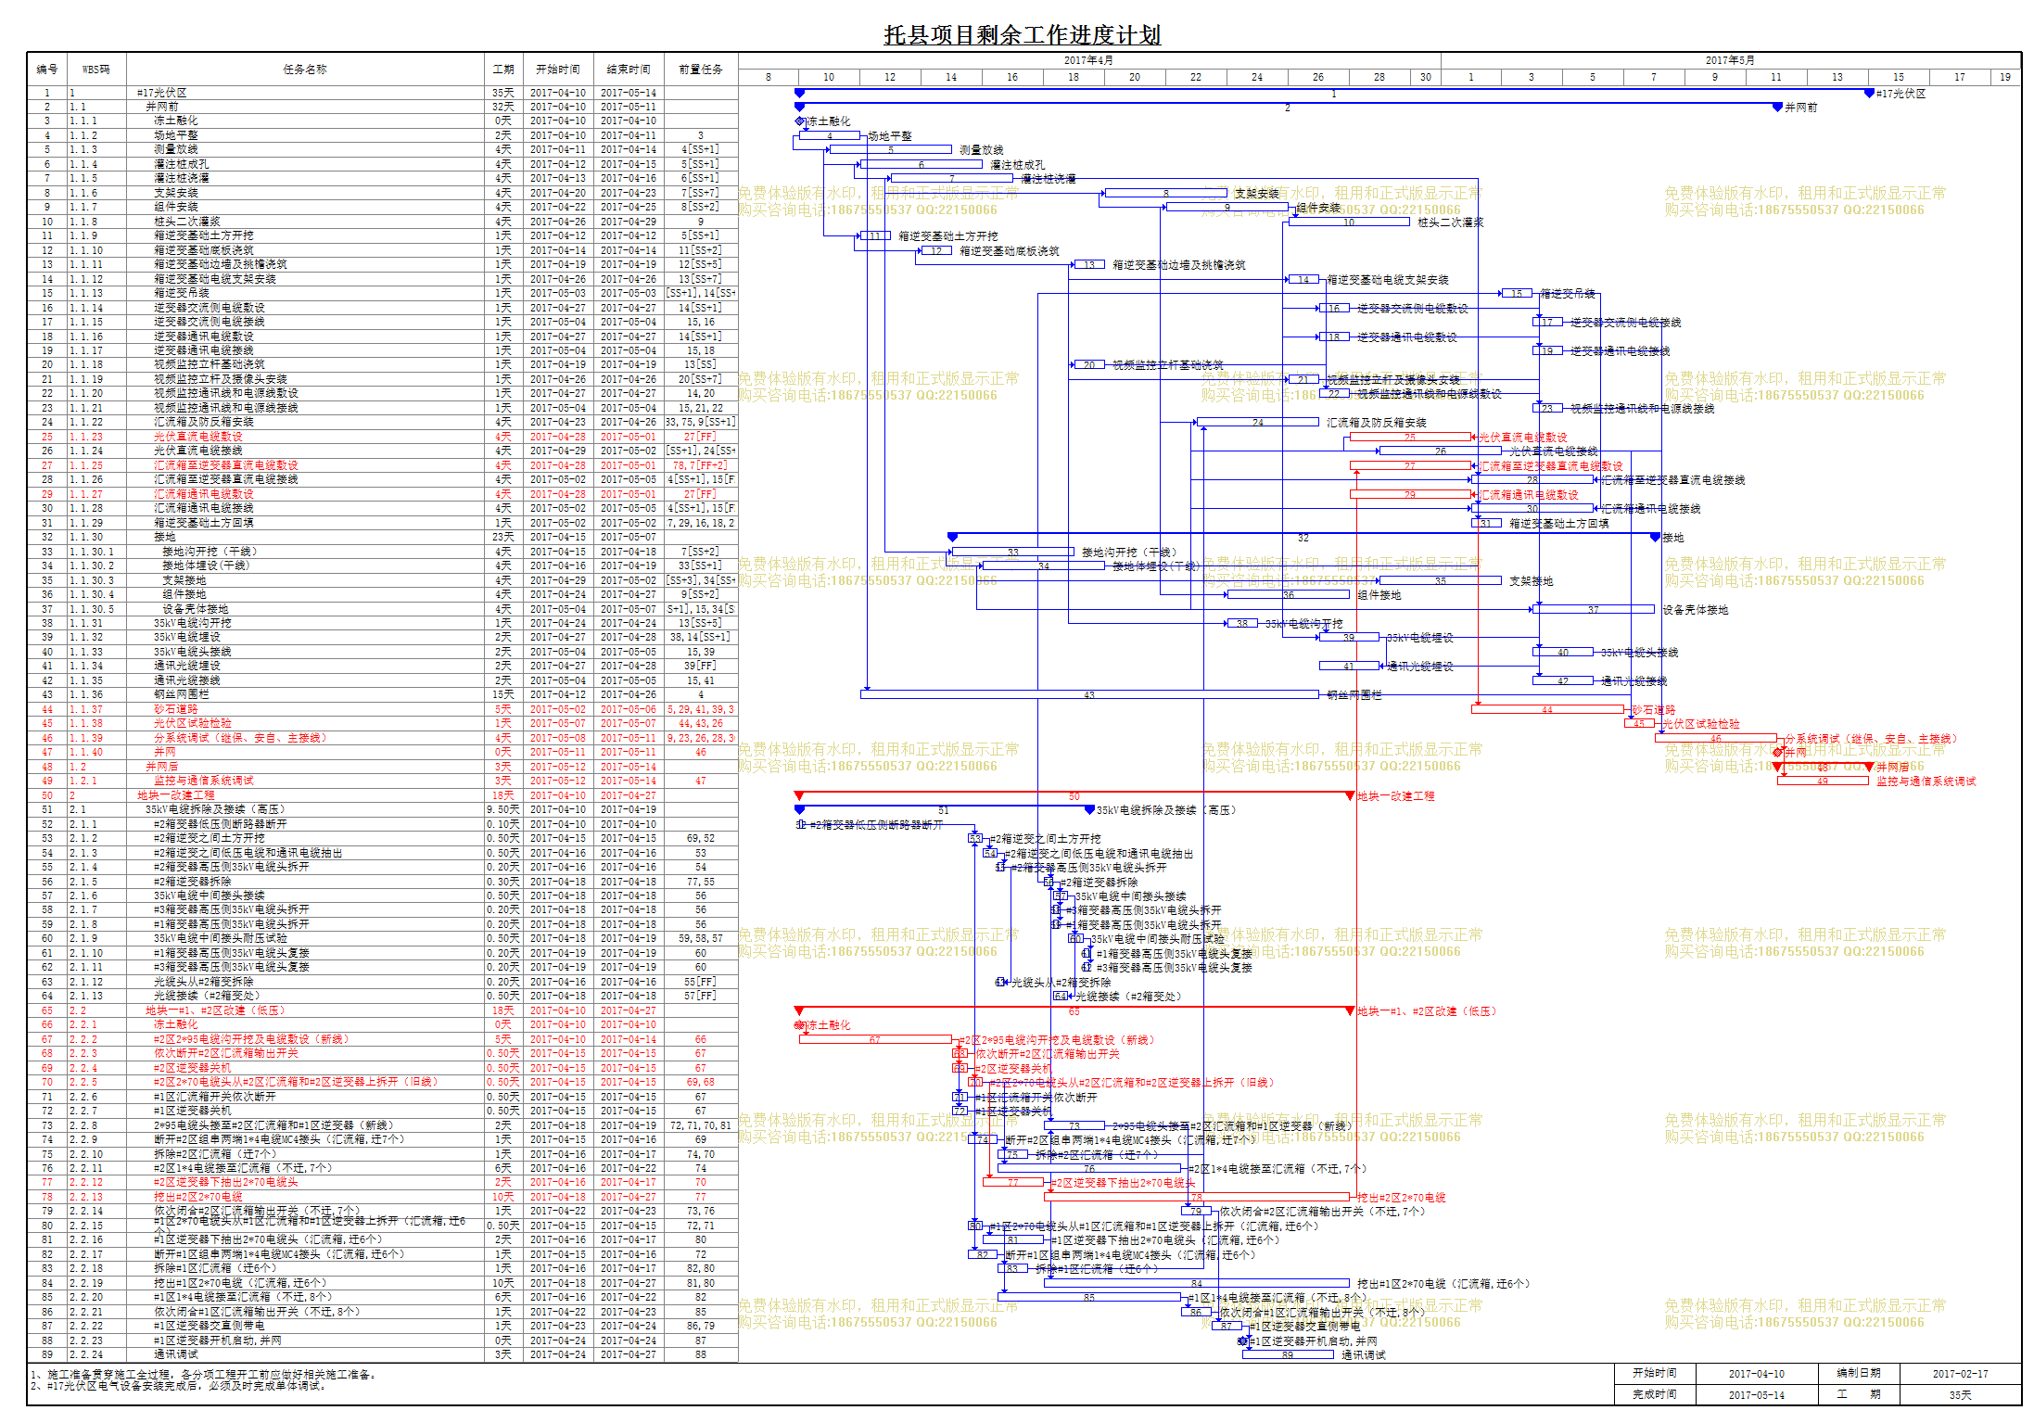Click footer start date value 2017-04-10
This screenshot has height=1423, width=2034.
(1756, 1373)
